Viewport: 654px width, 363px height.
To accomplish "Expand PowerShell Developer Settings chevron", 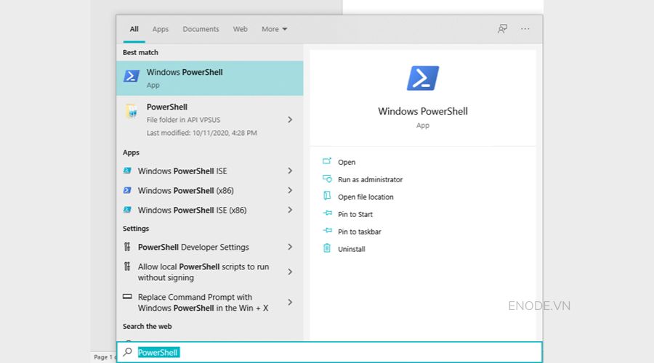I will click(x=290, y=248).
